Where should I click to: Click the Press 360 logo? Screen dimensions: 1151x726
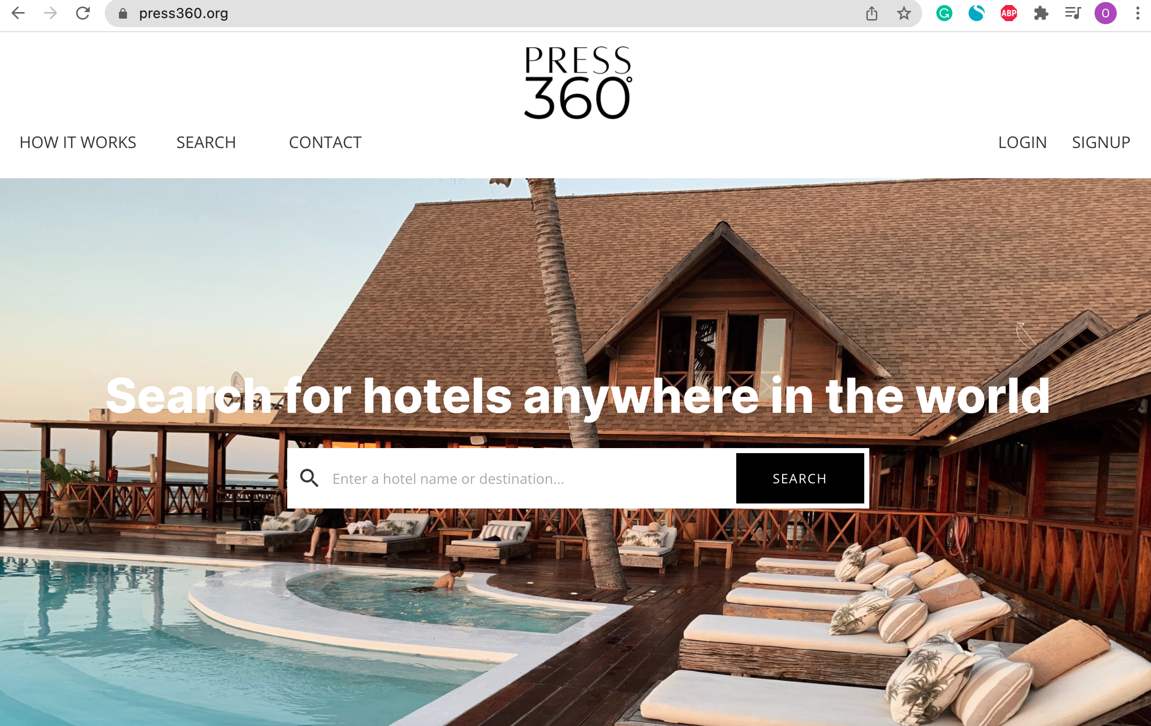pos(578,83)
